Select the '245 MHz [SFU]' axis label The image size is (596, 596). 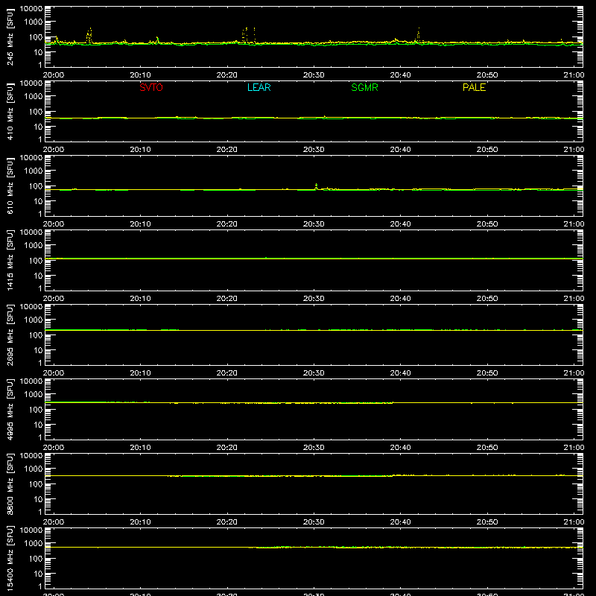point(10,37)
